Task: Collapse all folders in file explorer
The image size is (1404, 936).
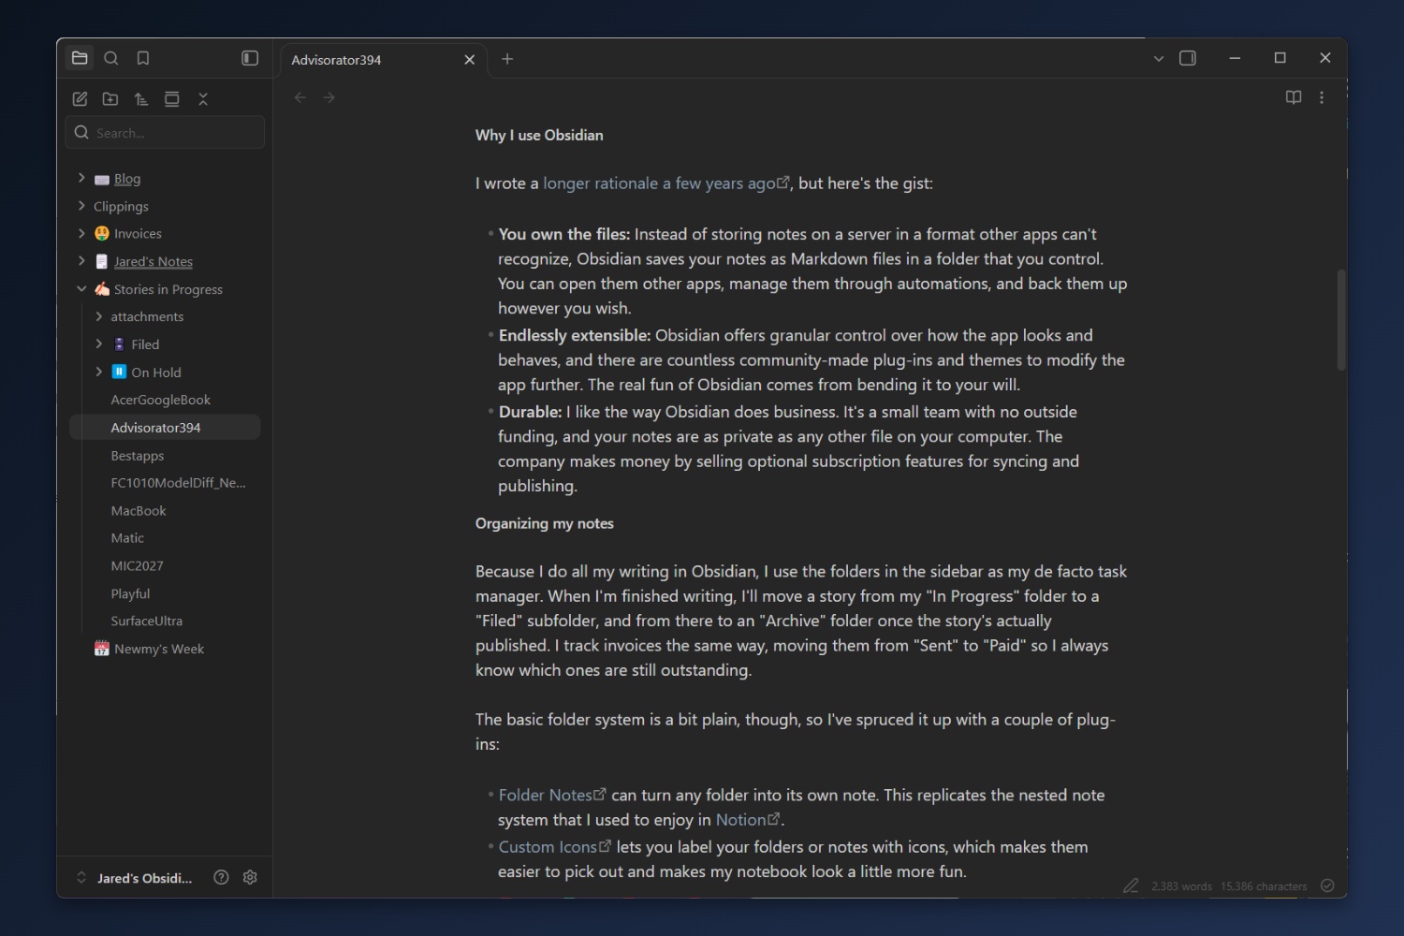Action: tap(203, 99)
